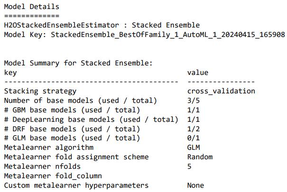This screenshot has width=287, height=192.
Task: Click the "# GLM base models" row
Action: [x=72, y=138]
